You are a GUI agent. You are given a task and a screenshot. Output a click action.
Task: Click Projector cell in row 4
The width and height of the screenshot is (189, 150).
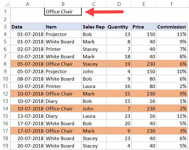pyautogui.click(x=63, y=34)
